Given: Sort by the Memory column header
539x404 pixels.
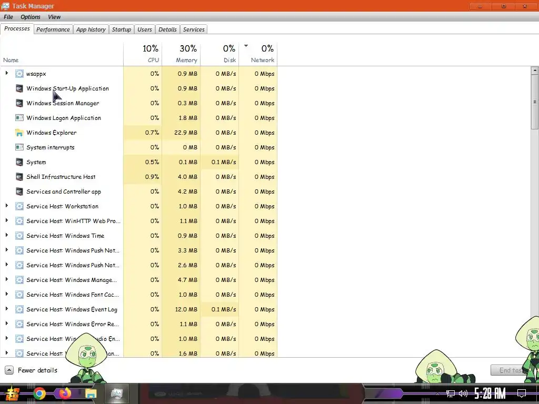Looking at the screenshot, I should pyautogui.click(x=181, y=54).
